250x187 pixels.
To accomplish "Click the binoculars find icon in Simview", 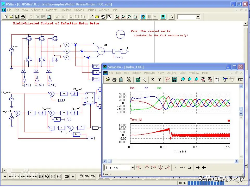I will [224, 80].
